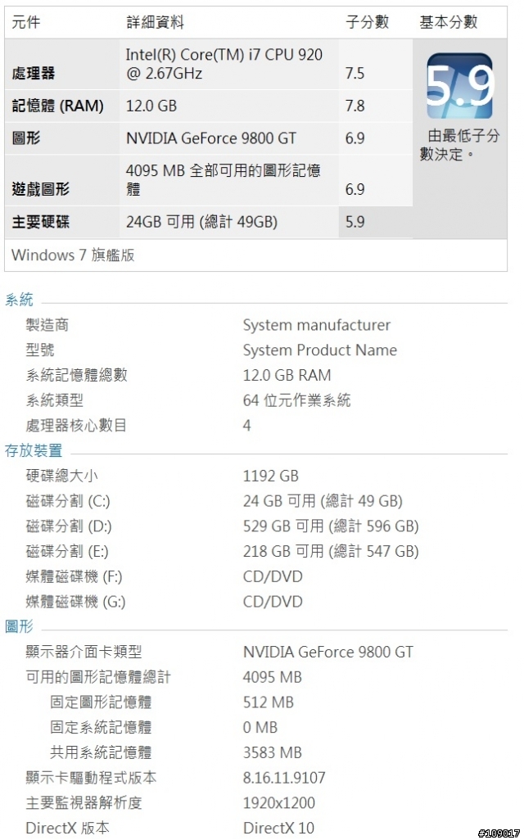Click the 5.9 base score badge
This screenshot has width=524, height=840.
459,86
